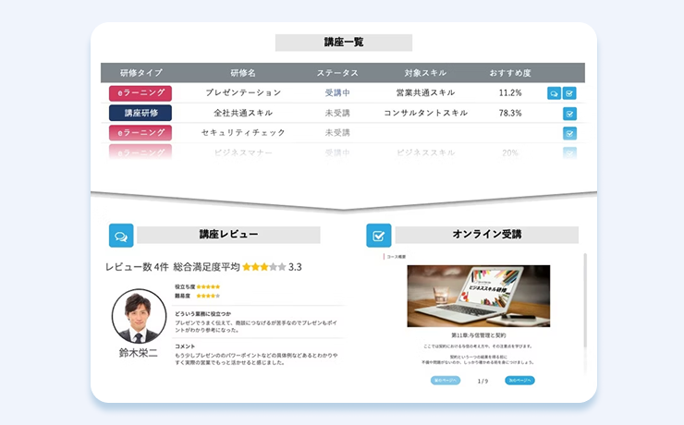Click the 講座一覧 title
The width and height of the screenshot is (684, 425).
click(x=344, y=42)
